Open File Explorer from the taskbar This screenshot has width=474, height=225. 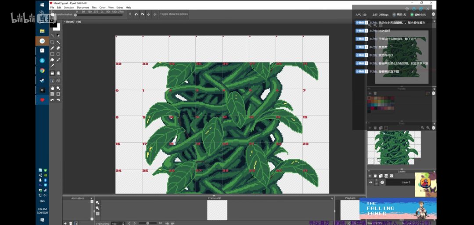tap(42, 31)
